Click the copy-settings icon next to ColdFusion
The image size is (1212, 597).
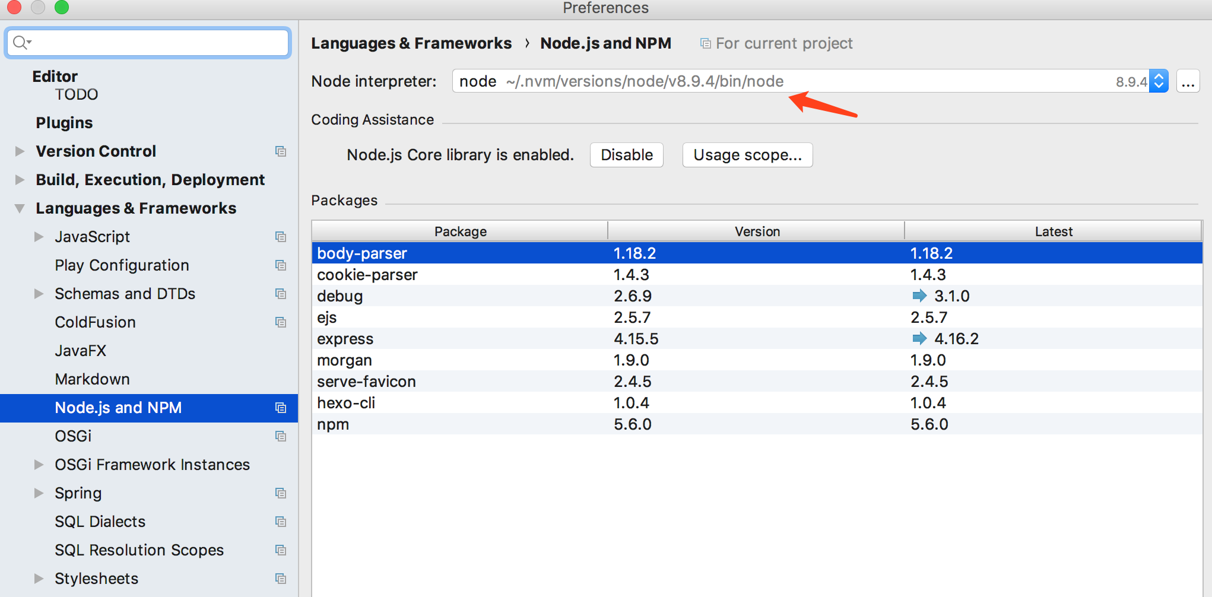(280, 322)
